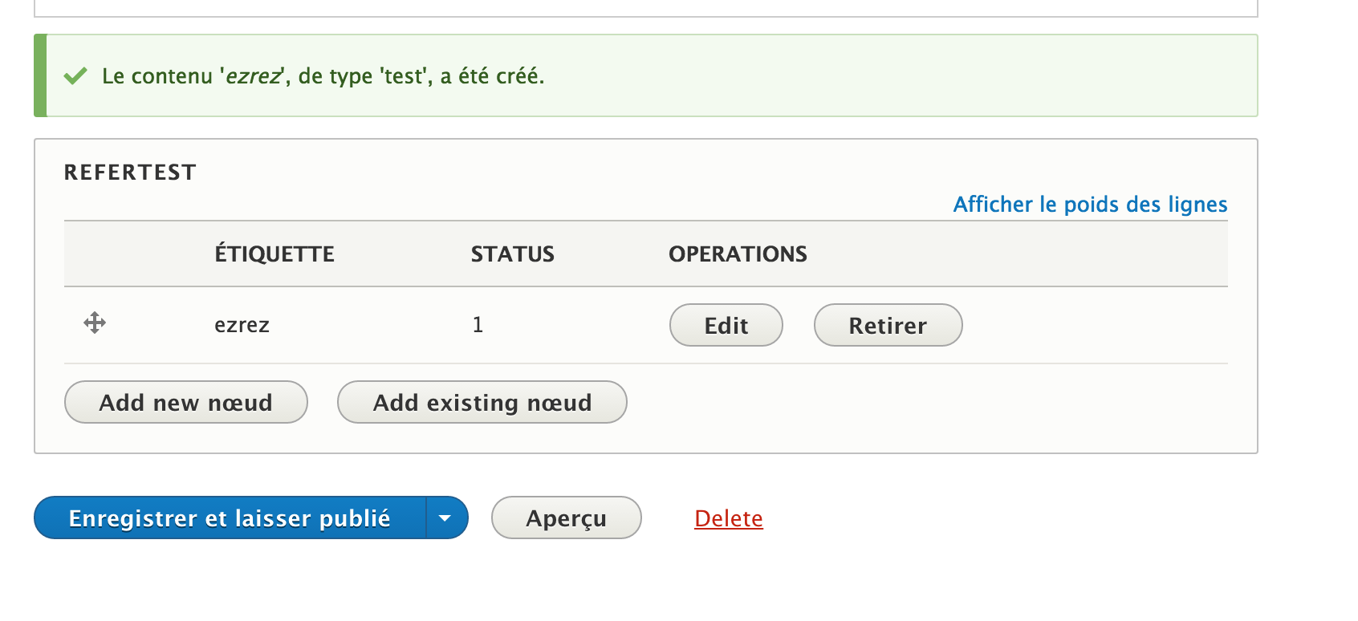Select the ezrez label cell in the table

point(242,324)
